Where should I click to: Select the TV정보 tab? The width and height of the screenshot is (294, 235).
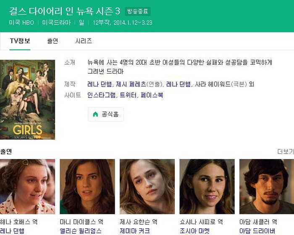(20, 41)
